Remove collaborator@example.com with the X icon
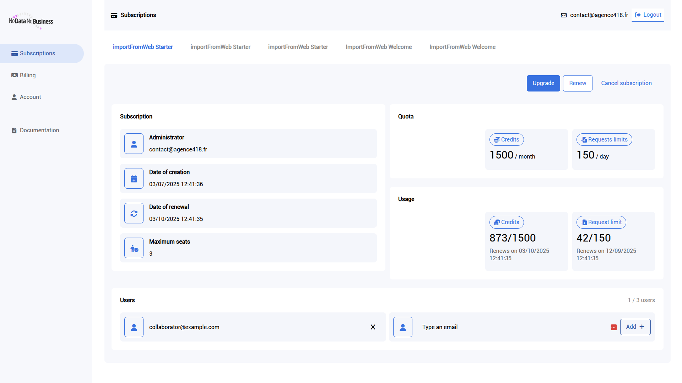The image size is (682, 383). pyautogui.click(x=373, y=327)
